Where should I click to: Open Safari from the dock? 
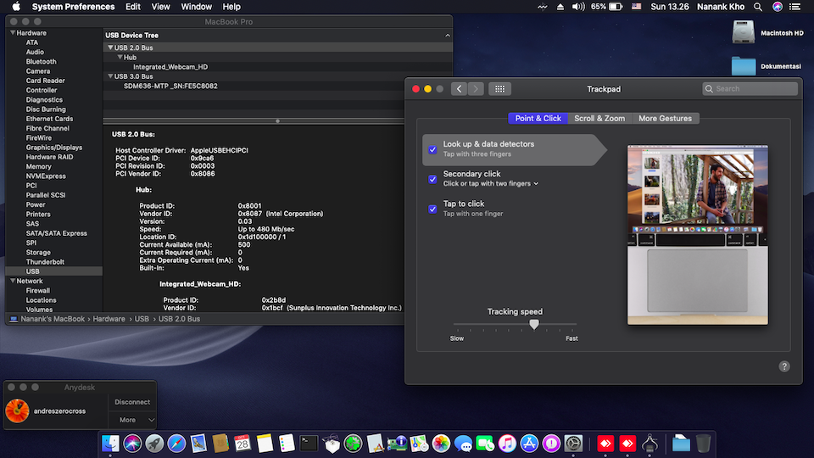(x=176, y=443)
